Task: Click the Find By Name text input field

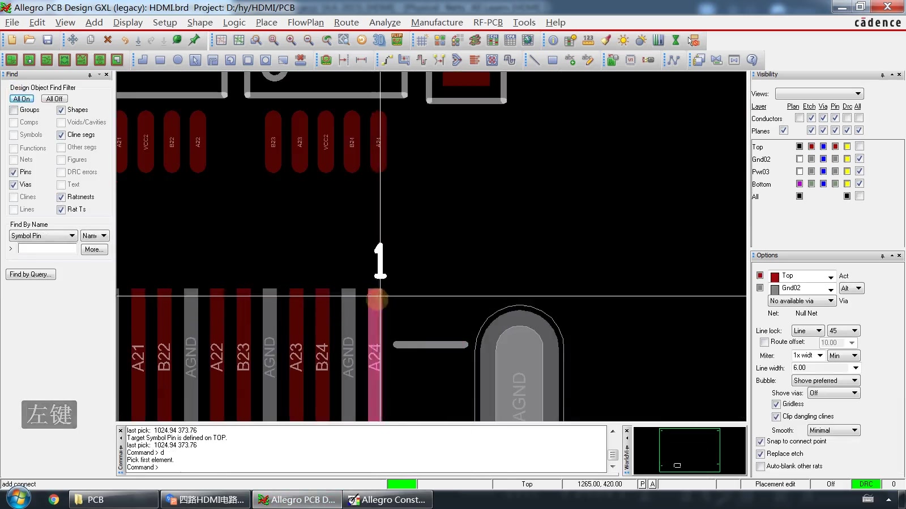Action: click(48, 249)
